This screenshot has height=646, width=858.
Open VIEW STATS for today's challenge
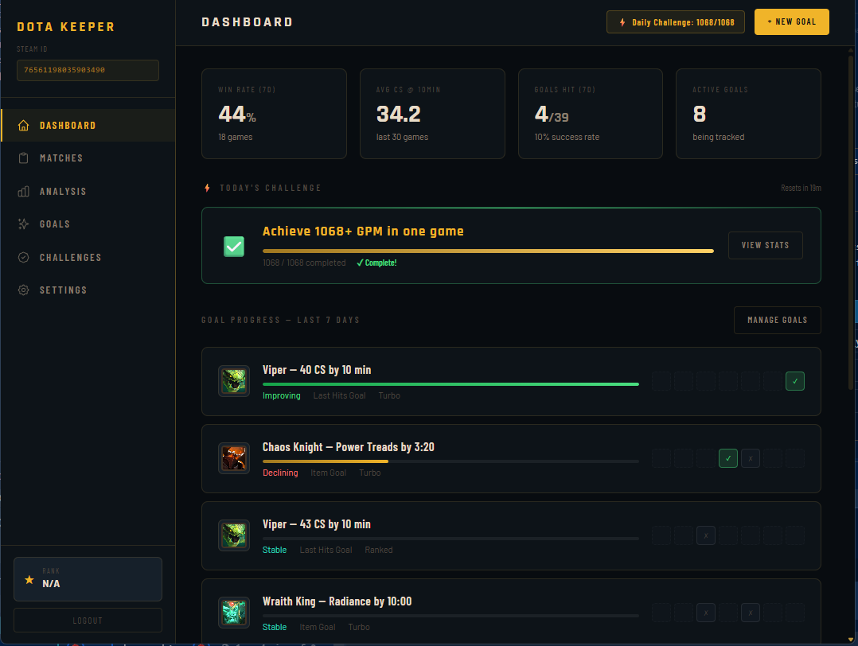point(765,245)
